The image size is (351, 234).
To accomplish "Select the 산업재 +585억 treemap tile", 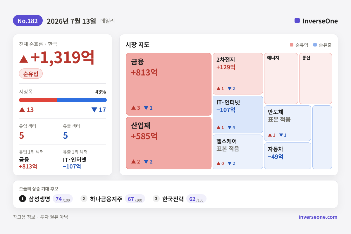I will pyautogui.click(x=169, y=143).
